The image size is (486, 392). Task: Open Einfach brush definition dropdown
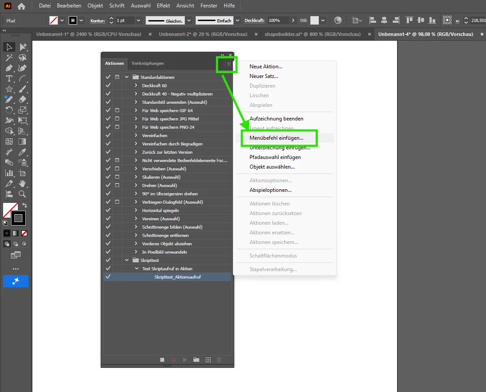pyautogui.click(x=237, y=21)
